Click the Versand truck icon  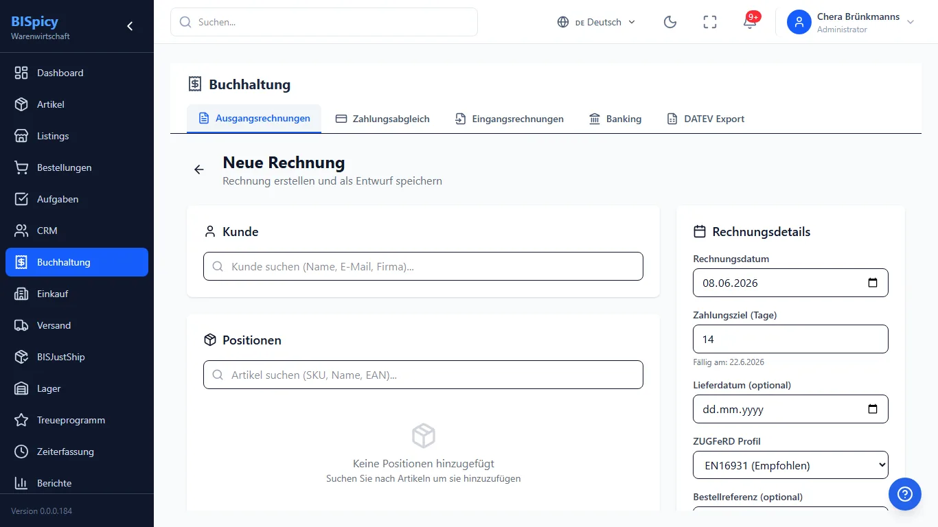21,325
